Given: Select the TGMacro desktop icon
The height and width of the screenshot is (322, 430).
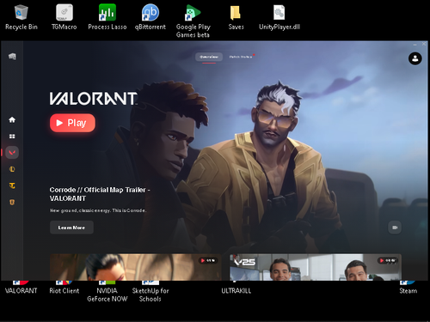Looking at the screenshot, I should pyautogui.click(x=64, y=17).
